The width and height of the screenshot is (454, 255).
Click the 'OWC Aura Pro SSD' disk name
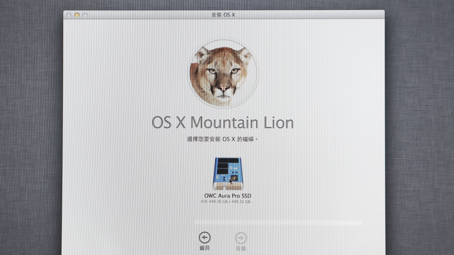point(228,196)
